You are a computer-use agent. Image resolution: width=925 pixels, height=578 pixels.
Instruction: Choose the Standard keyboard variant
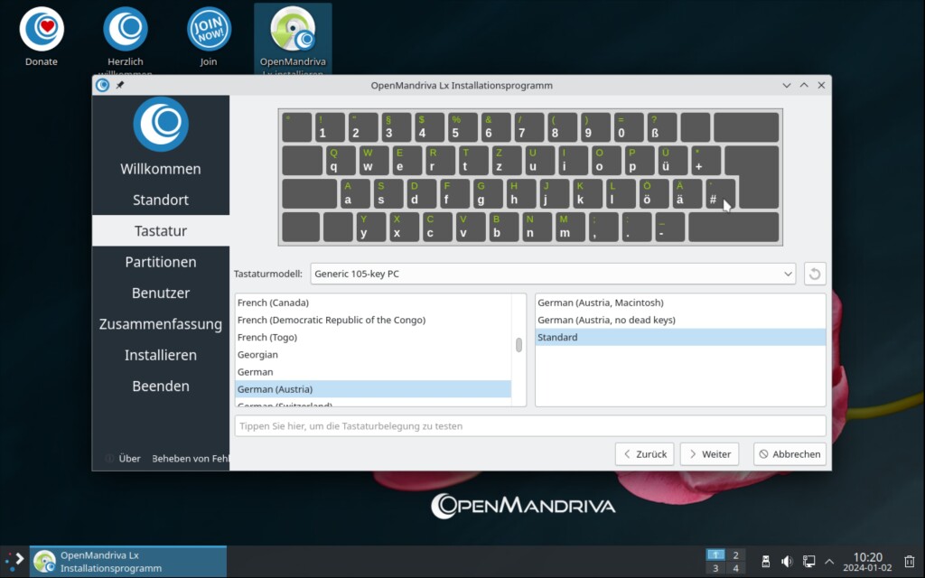coord(680,338)
